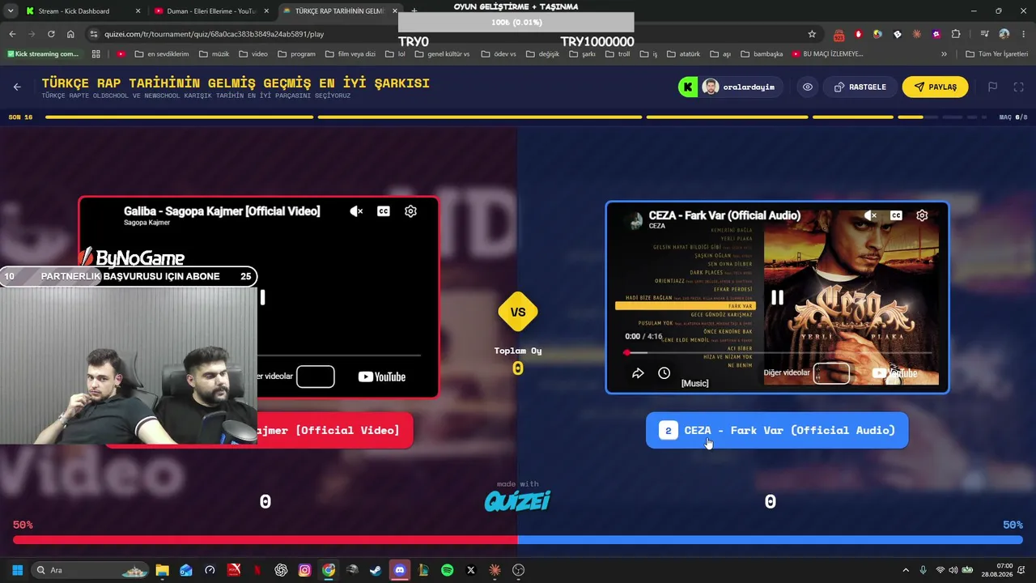Show more bookmarks with the chevron
This screenshot has width=1036, height=583.
pos(944,54)
